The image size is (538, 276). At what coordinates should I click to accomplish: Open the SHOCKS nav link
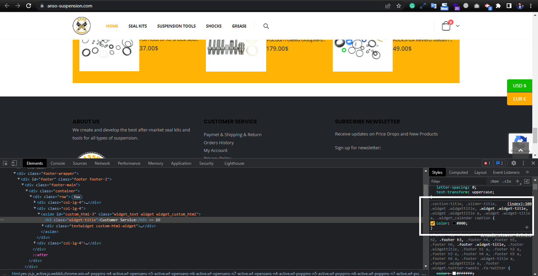[214, 26]
